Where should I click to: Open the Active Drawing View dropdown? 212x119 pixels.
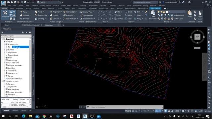pyautogui.click(x=16, y=36)
